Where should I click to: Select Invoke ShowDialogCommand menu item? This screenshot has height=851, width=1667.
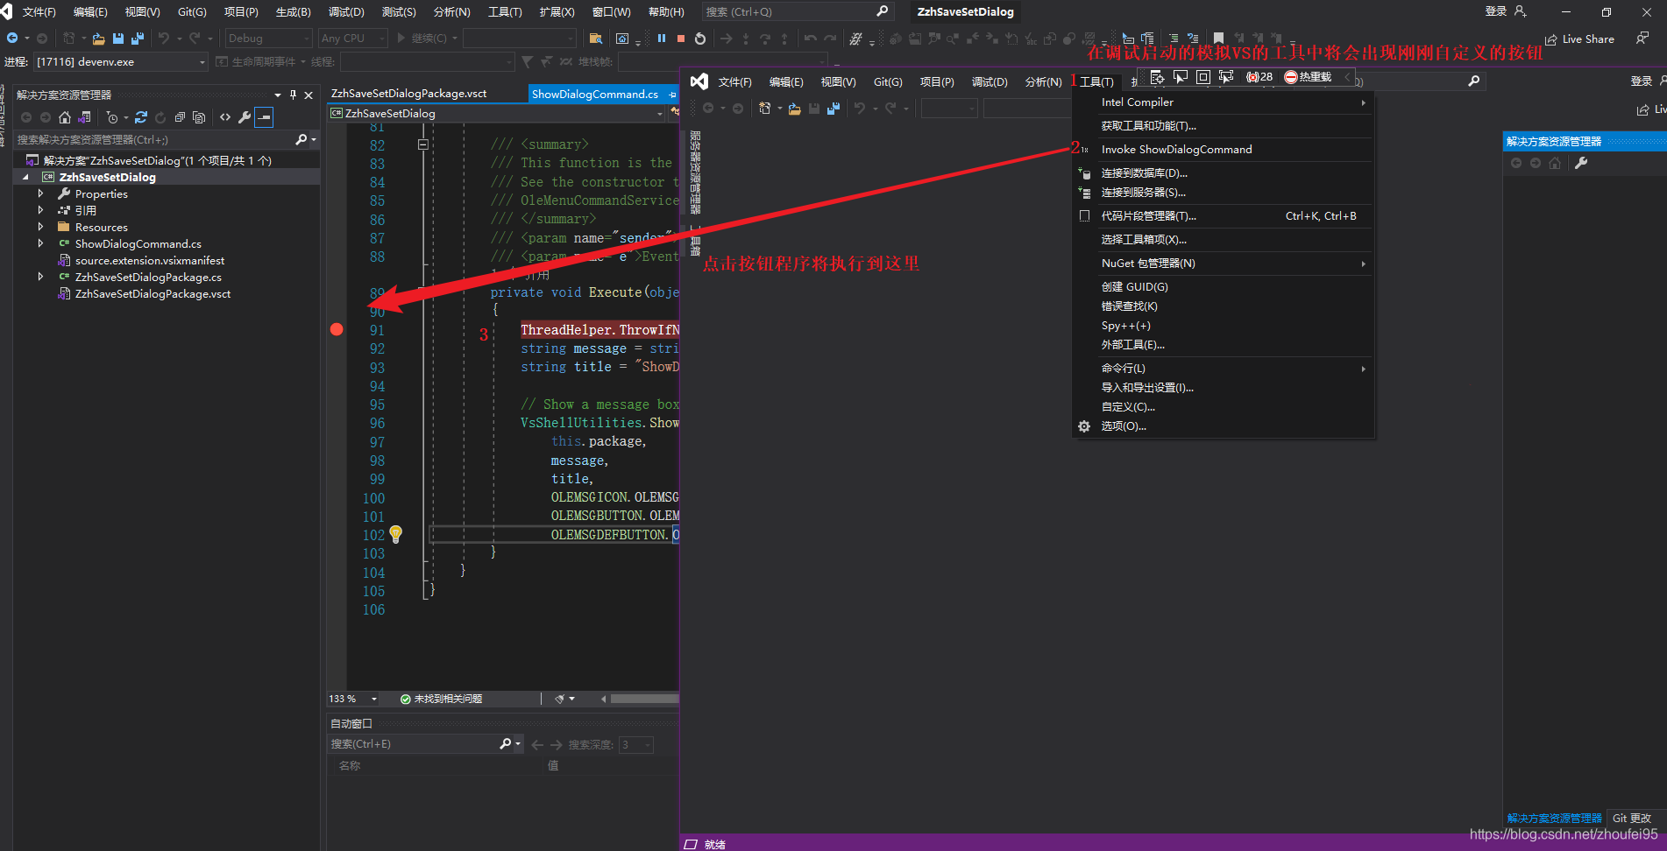1224,150
